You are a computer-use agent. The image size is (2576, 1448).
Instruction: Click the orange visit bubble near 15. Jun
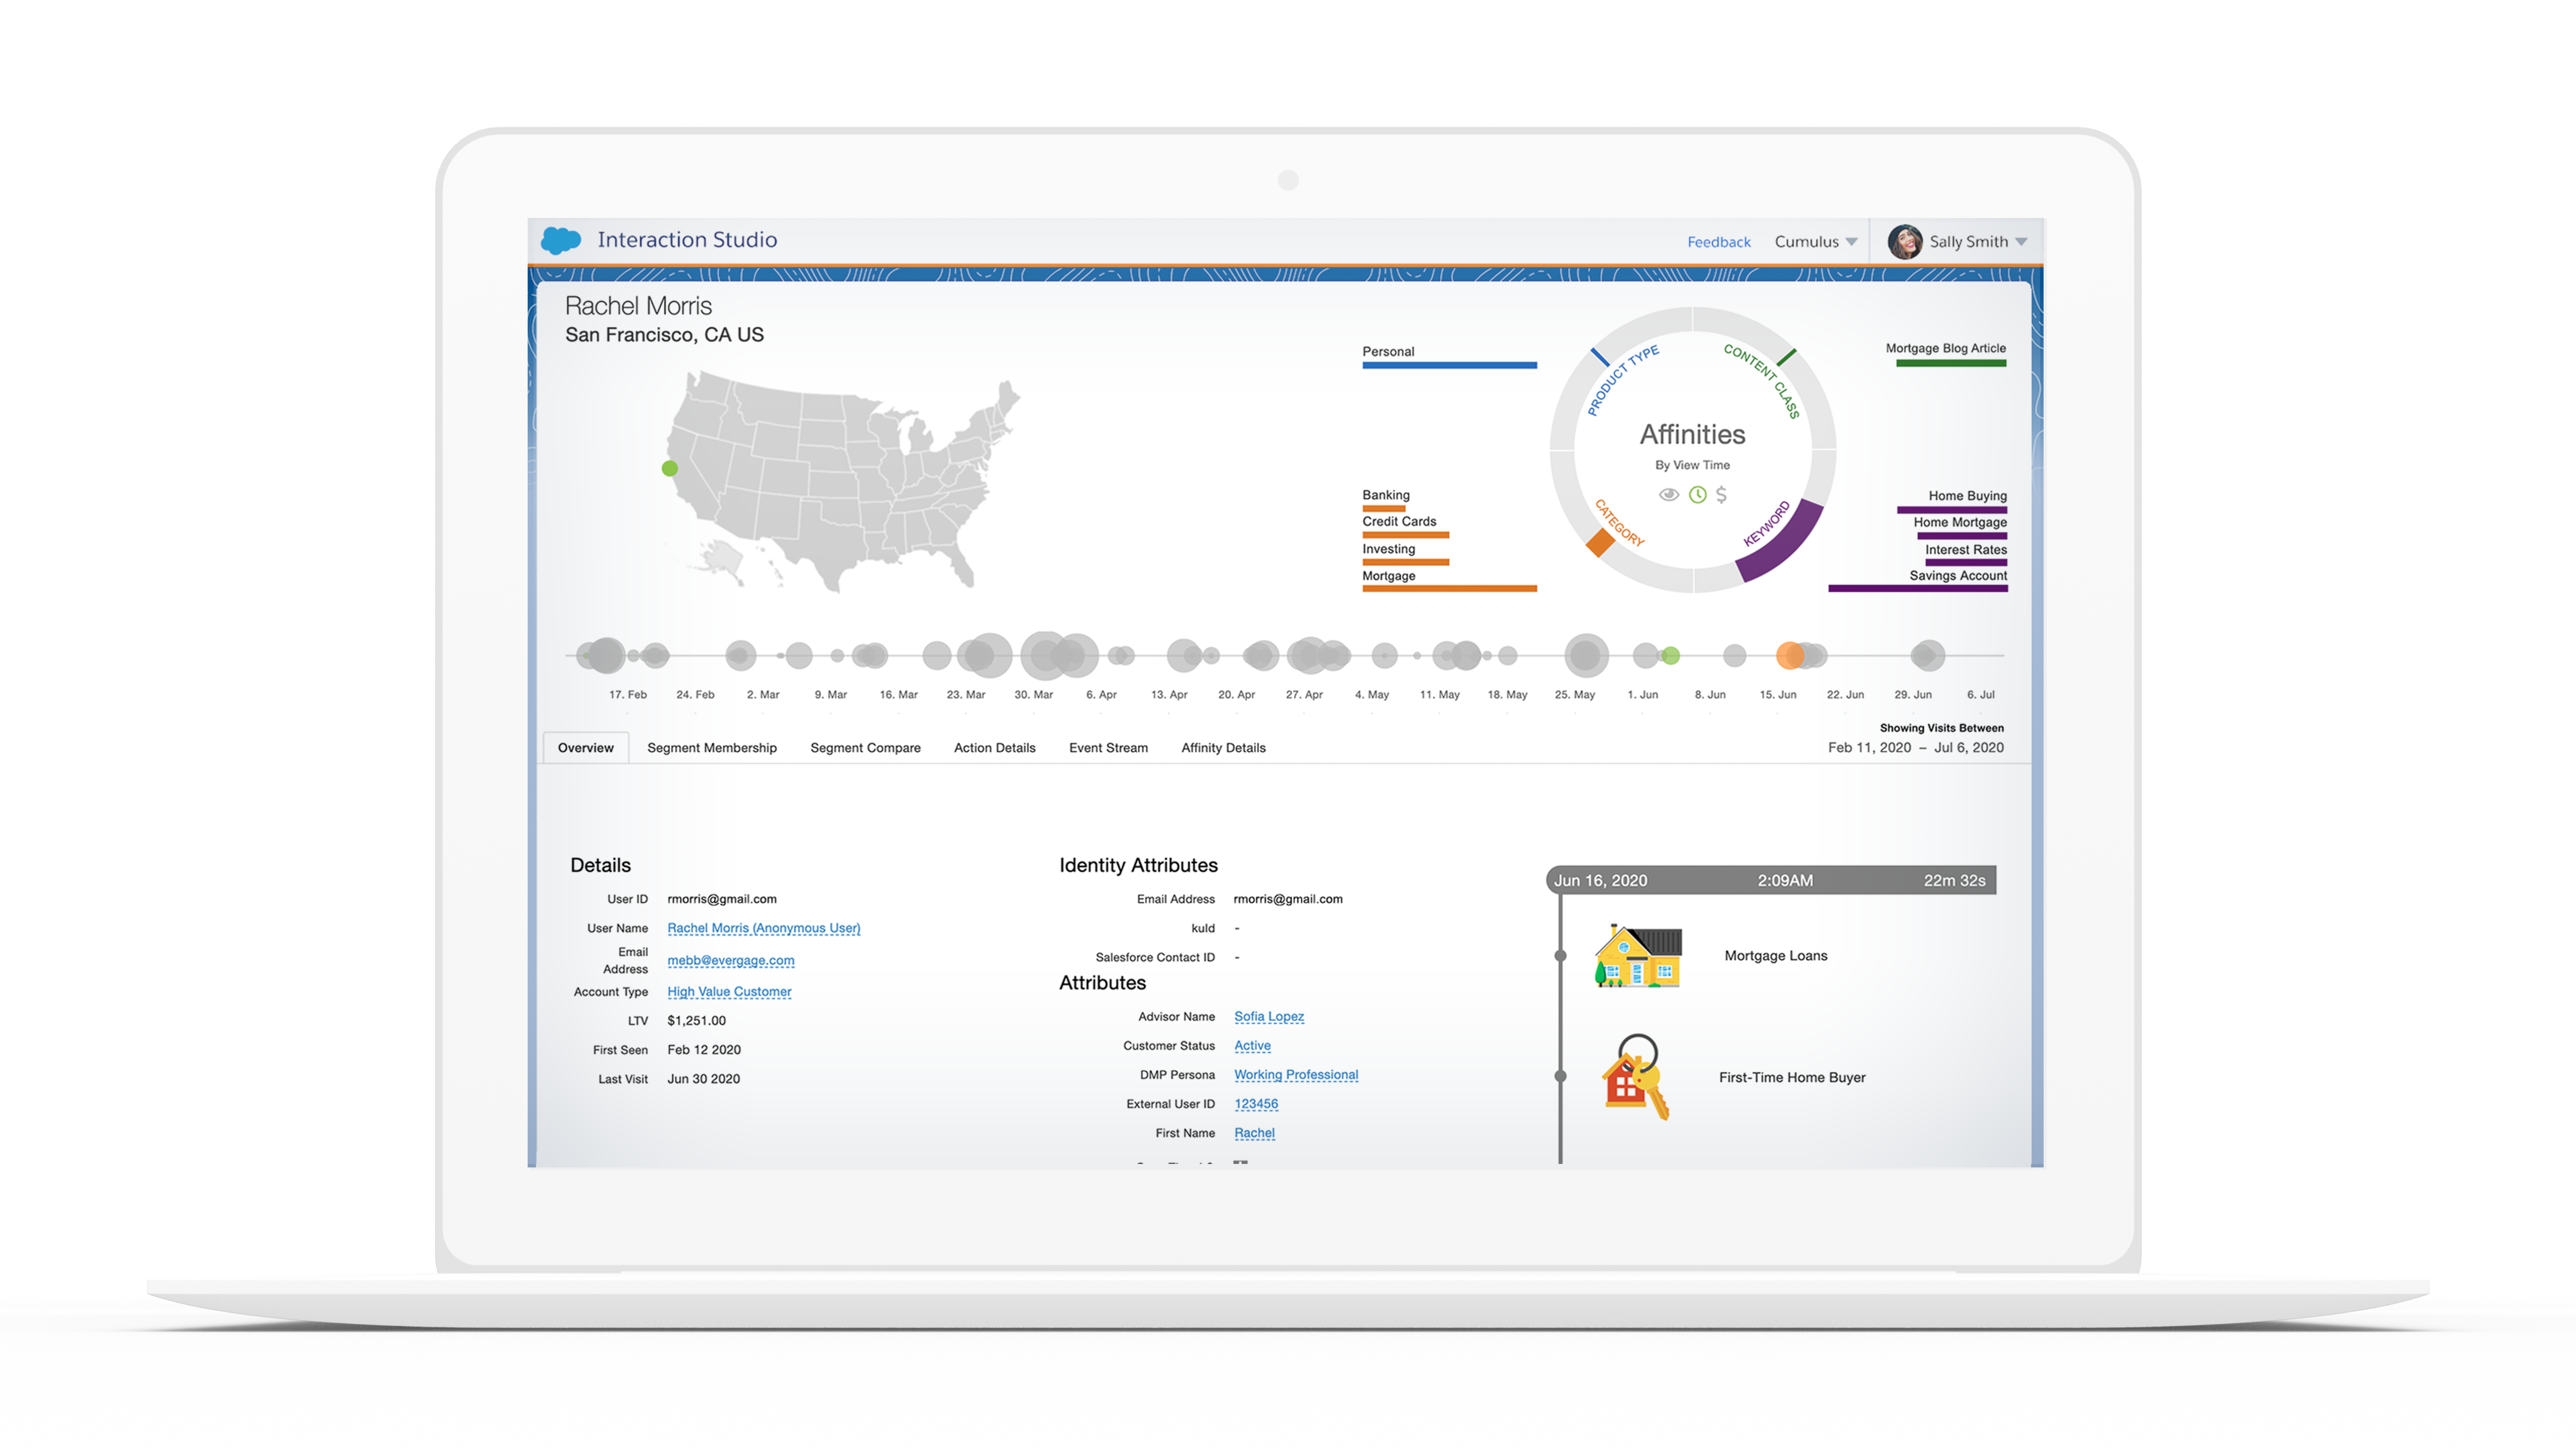point(1790,656)
